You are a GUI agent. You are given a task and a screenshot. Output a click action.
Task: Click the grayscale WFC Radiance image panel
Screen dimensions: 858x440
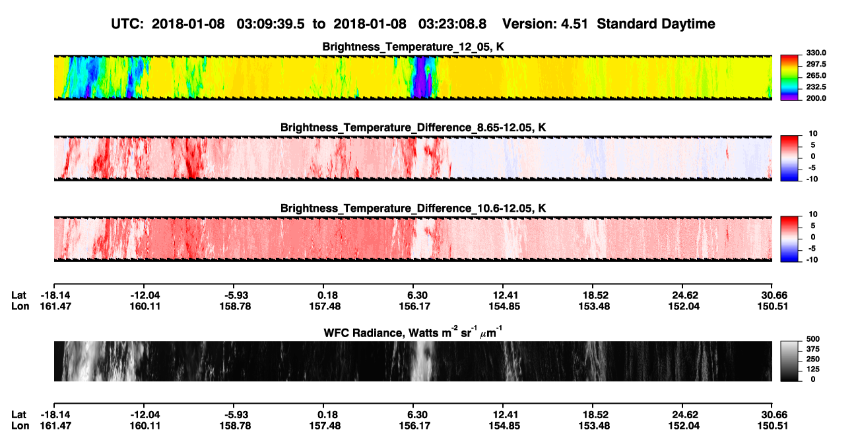(412, 361)
